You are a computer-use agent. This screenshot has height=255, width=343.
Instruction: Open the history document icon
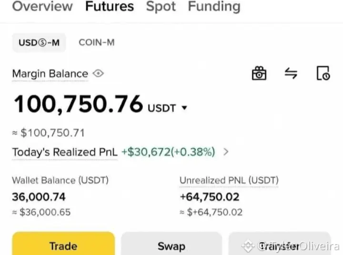click(x=323, y=74)
